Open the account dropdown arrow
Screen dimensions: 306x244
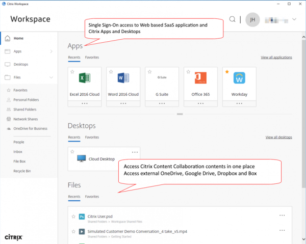click(294, 19)
